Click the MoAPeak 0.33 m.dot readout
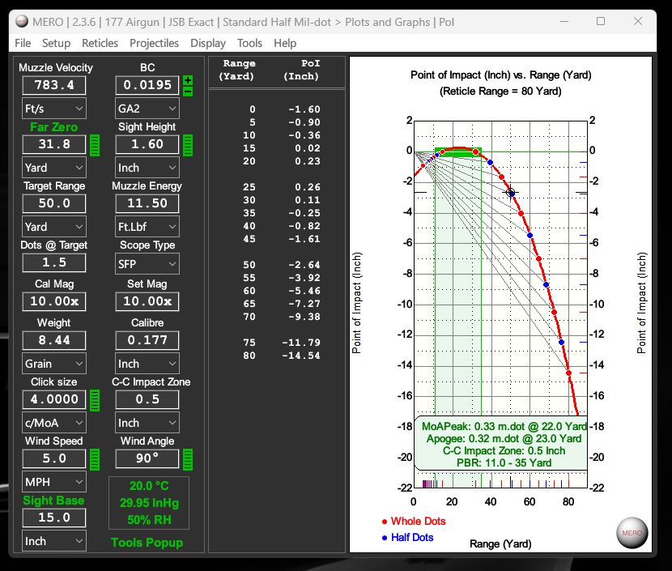672x571 pixels. tap(504, 427)
